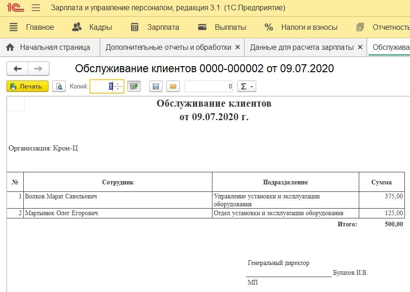Click the Подразделение column header

pyautogui.click(x=286, y=182)
